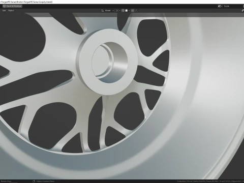The width and height of the screenshot is (244, 183).
Task: Click the wheel center hub in viewport
Action: coord(107,62)
